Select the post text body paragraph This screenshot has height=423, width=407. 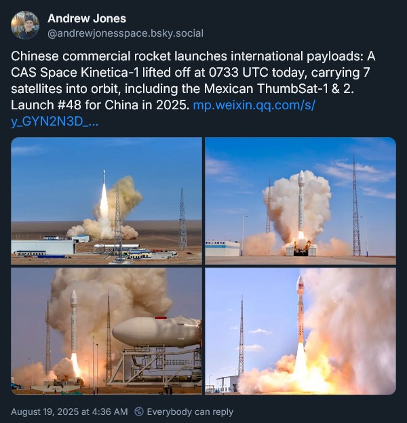[x=193, y=89]
